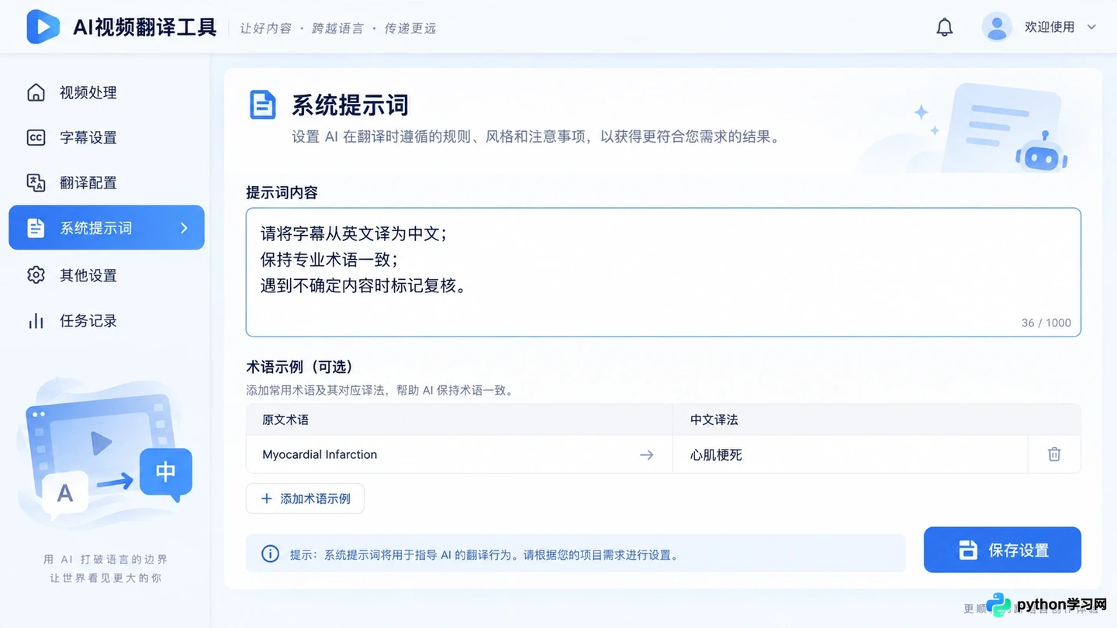The height and width of the screenshot is (628, 1117).
Task: Click the 36 / 1000 character counter
Action: 1046,323
